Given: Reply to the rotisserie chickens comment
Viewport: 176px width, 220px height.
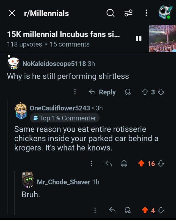Looking at the screenshot, I should coord(108,164).
